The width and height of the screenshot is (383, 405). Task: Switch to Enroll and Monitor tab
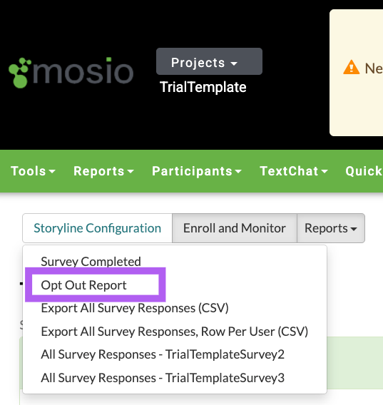(235, 228)
